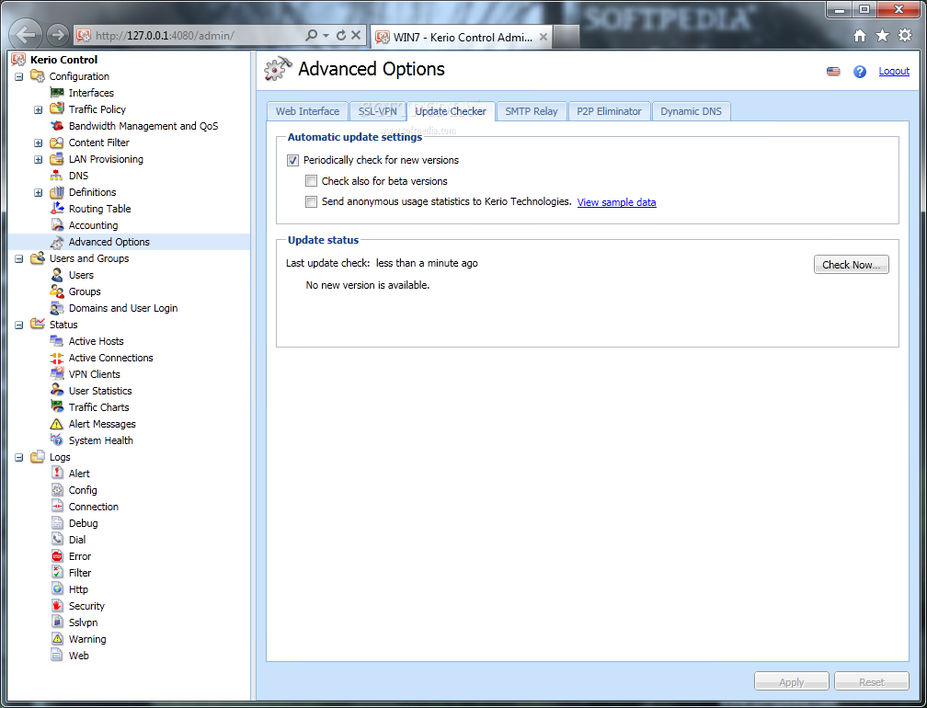Click the Accounting icon
Image resolution: width=927 pixels, height=708 pixels.
click(x=57, y=225)
